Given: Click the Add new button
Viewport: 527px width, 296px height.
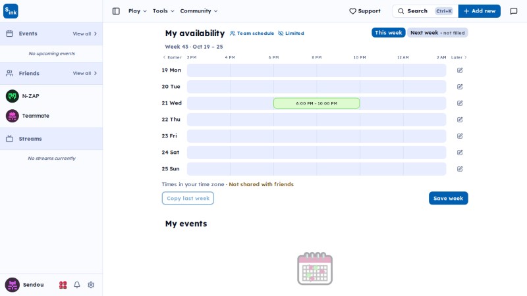Looking at the screenshot, I should (x=480, y=11).
